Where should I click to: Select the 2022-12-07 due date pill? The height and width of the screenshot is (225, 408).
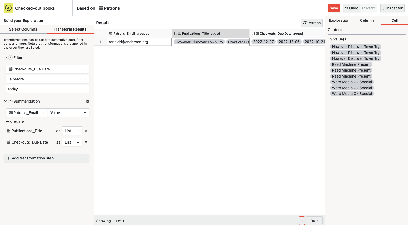pos(263,42)
